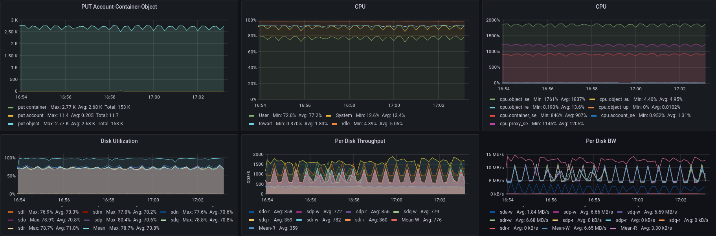
Task: Click the Per Disk BW panel title
Action: click(x=600, y=141)
